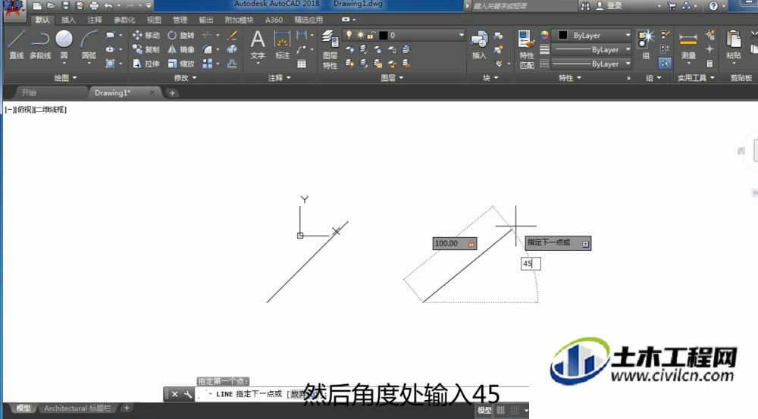The height and width of the screenshot is (419, 758).
Task: Expand the 绘图 panel dropdown
Action: 65,77
